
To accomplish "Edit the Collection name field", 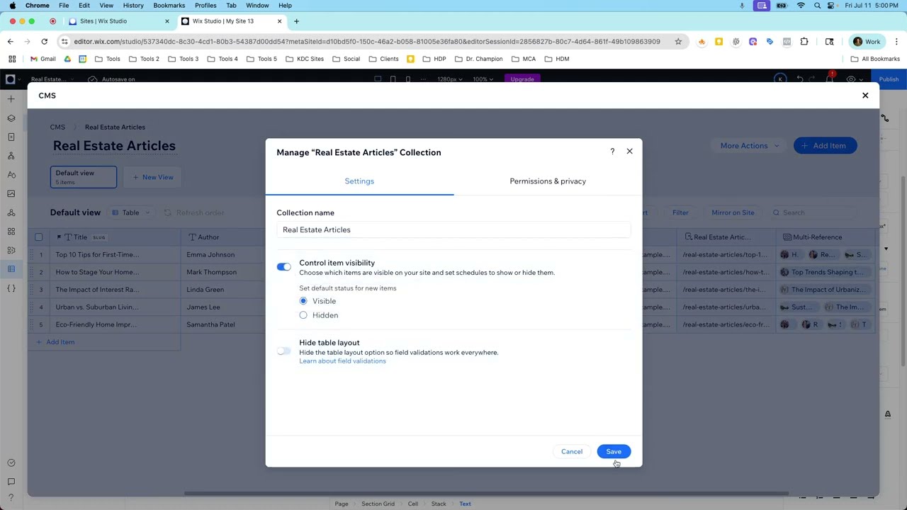I will [x=453, y=229].
